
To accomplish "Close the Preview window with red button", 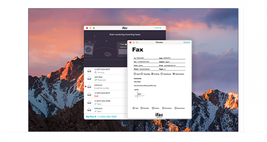I will [x=130, y=42].
